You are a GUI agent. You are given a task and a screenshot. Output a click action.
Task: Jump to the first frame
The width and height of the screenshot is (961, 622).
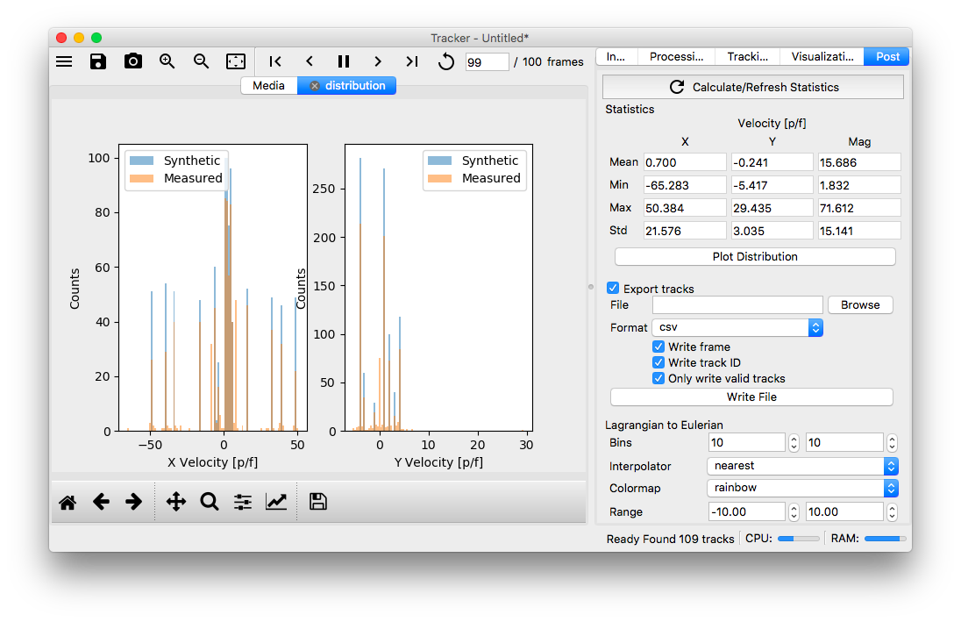[x=275, y=61]
